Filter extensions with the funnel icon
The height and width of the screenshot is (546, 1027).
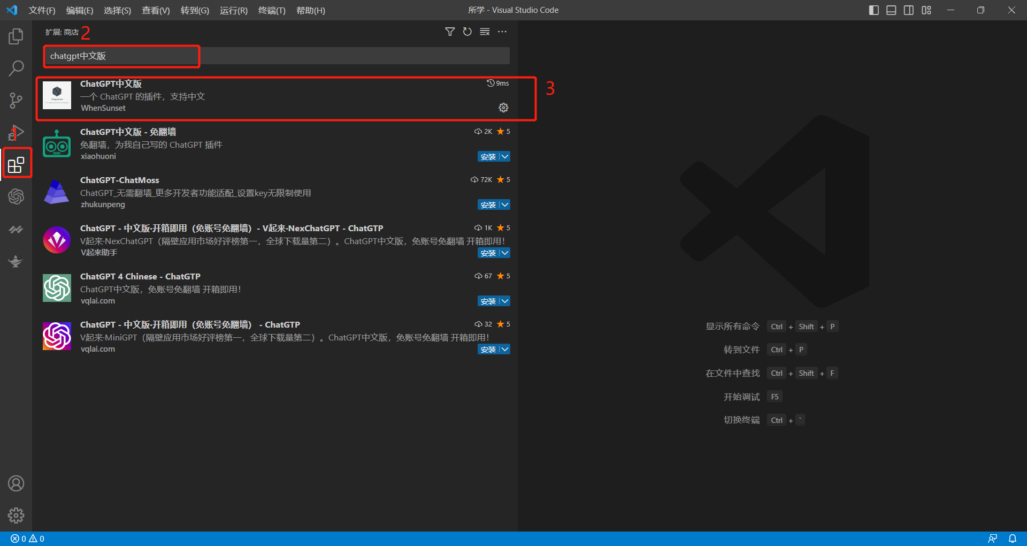[x=450, y=32]
